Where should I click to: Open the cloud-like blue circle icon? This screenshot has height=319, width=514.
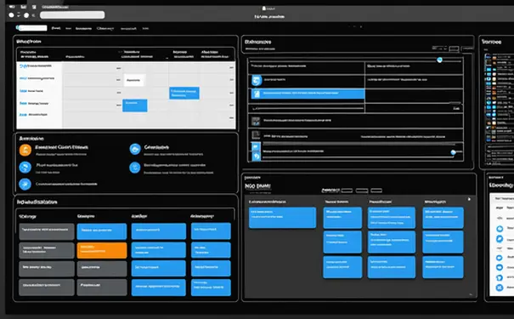point(135,149)
